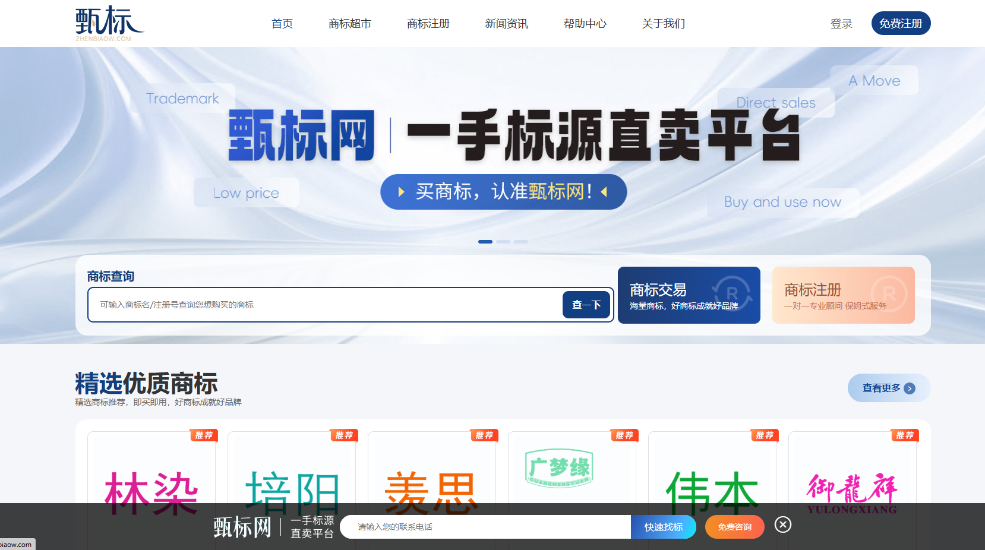Go to the third banner slide indicator
Image resolution: width=985 pixels, height=550 pixels.
521,242
